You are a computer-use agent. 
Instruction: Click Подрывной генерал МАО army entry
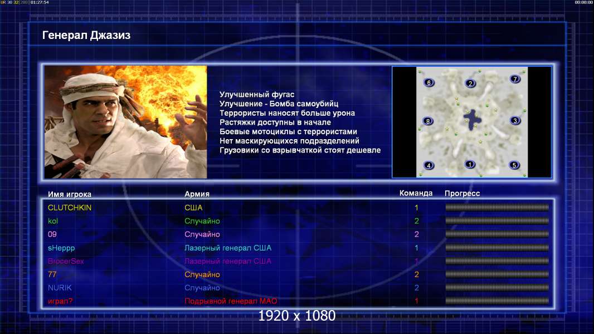point(231,301)
